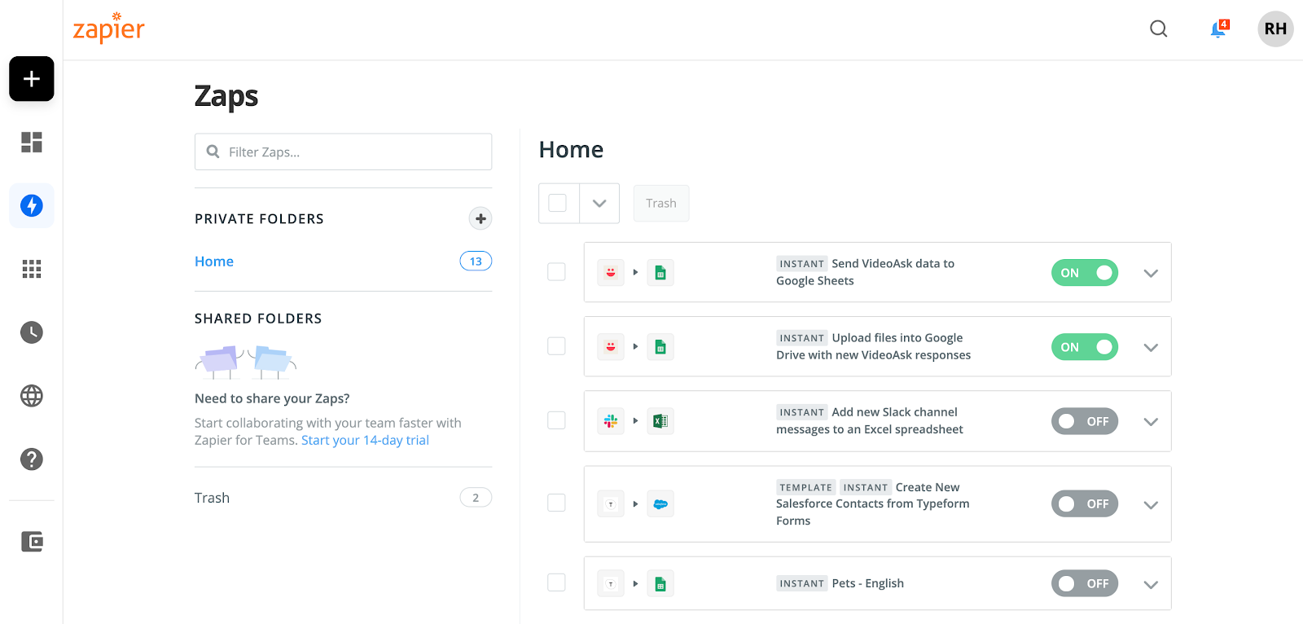Click the Trash button above Zap list
The width and height of the screenshot is (1303, 624).
[661, 203]
